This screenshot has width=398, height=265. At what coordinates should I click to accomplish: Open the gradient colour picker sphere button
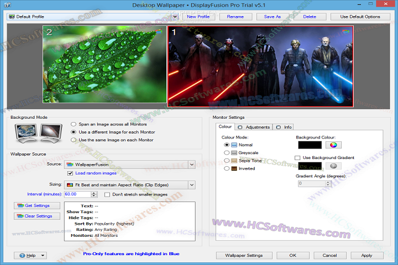(333, 166)
